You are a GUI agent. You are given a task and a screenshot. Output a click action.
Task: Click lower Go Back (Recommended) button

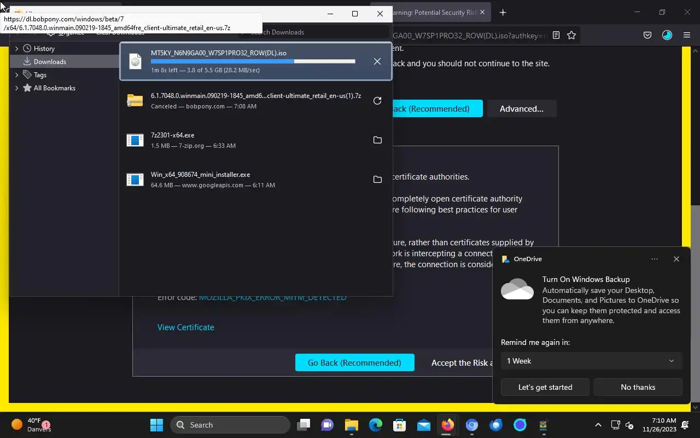354,362
